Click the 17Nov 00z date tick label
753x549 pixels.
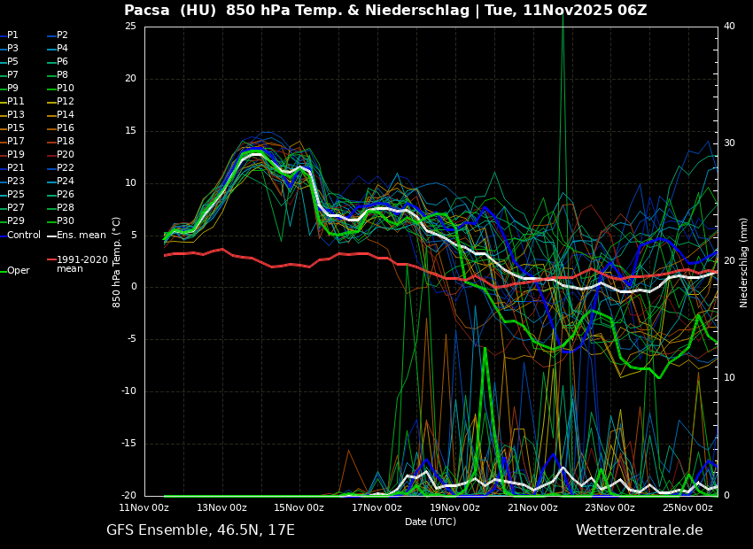pyautogui.click(x=376, y=508)
